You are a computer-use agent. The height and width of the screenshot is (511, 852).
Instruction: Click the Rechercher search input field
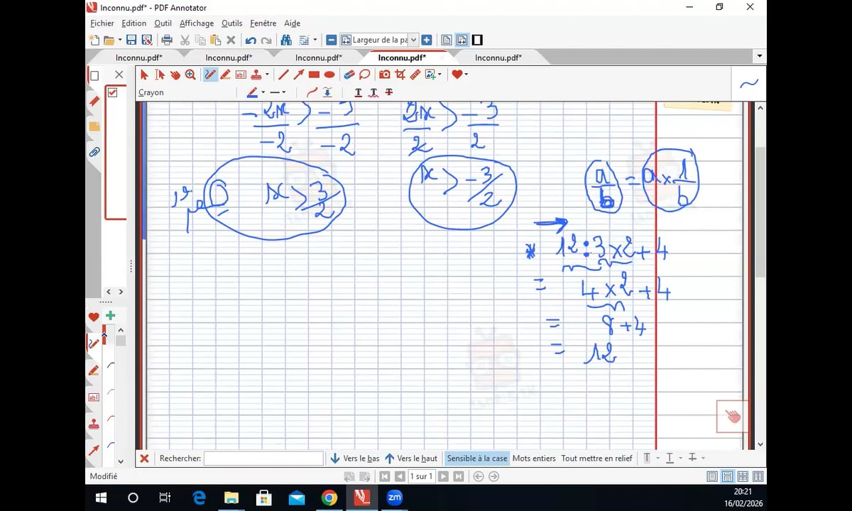[263, 458]
